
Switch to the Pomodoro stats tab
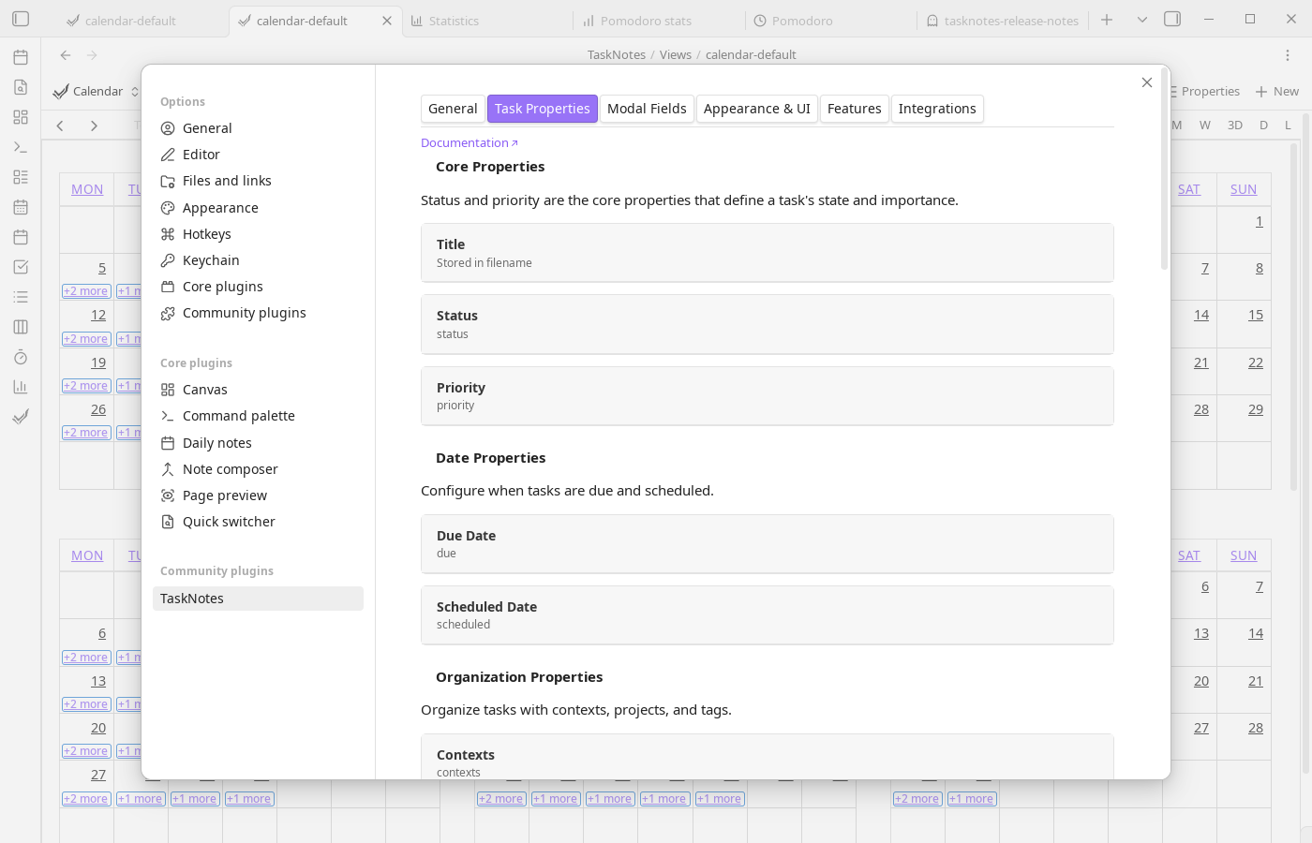pos(659,21)
